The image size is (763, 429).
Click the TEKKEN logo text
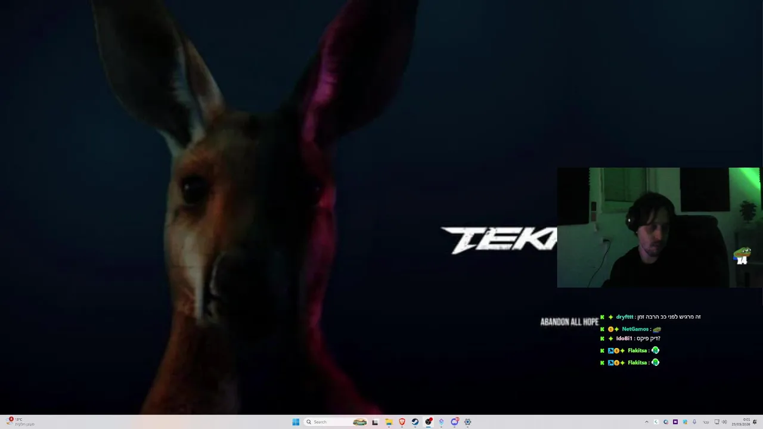(498, 240)
